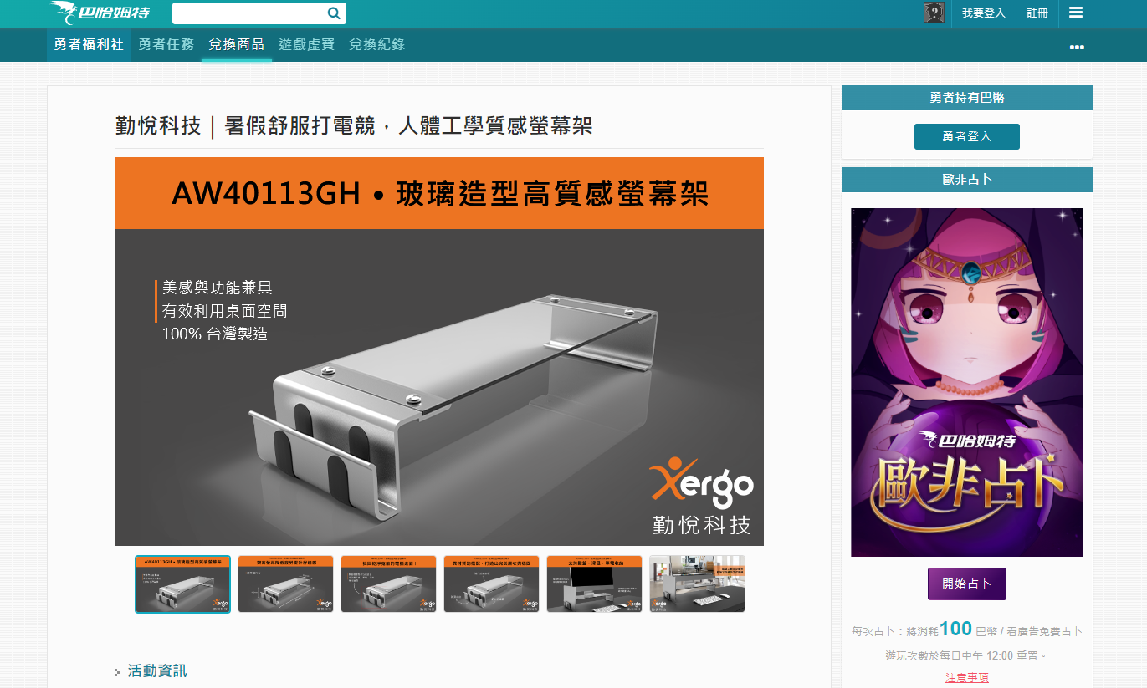Click the 活動資訊 section heading
This screenshot has width=1147, height=688.
point(156,670)
